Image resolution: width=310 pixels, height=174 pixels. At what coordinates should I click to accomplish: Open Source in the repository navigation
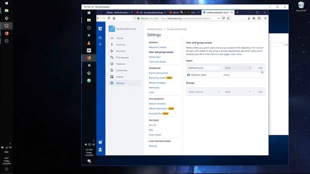click(120, 38)
